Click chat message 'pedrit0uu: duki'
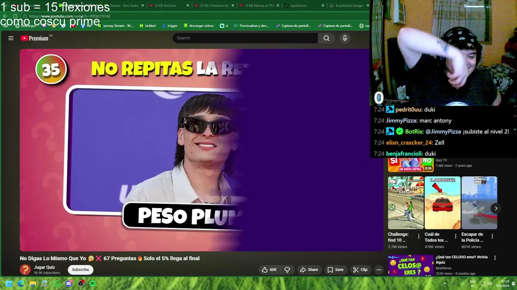The width and height of the screenshot is (517, 290). [404, 110]
